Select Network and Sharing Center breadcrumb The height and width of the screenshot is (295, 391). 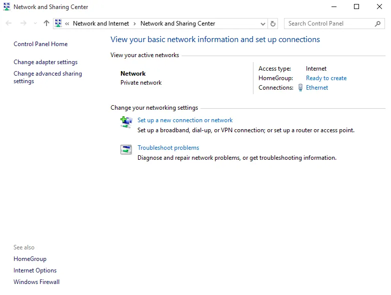pyautogui.click(x=177, y=24)
